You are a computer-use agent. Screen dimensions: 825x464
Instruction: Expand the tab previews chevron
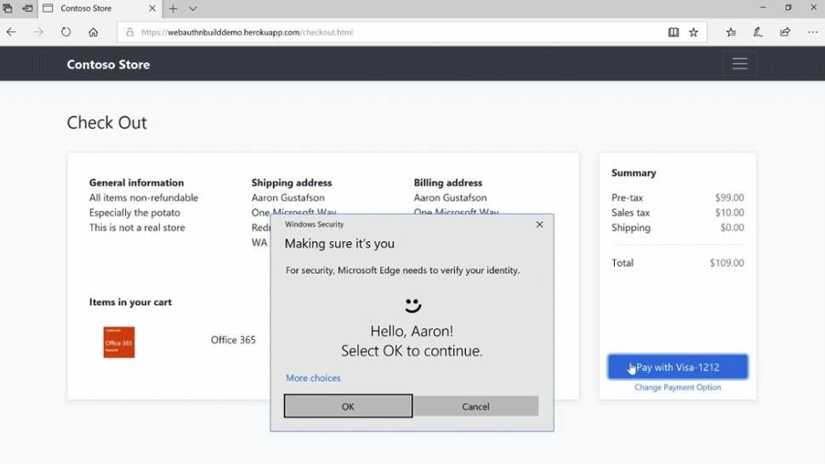pyautogui.click(x=193, y=8)
